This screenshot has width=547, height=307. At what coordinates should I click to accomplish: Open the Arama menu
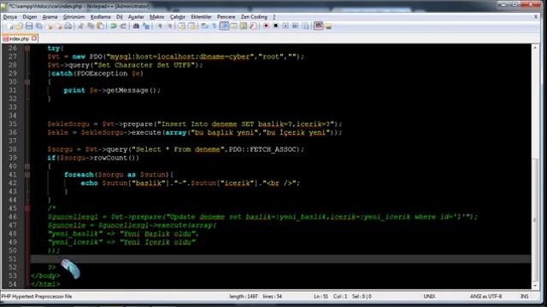50,17
